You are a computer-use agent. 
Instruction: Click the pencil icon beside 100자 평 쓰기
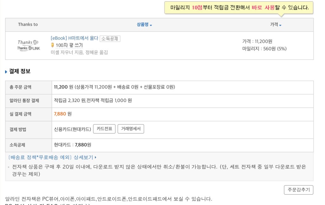(53, 45)
